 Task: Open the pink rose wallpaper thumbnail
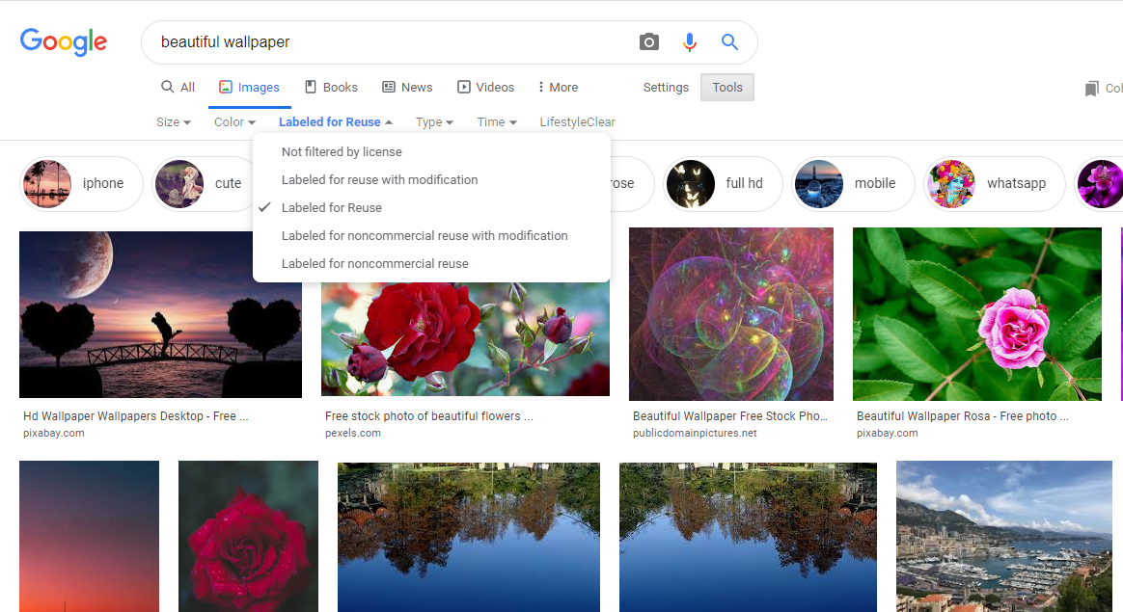tap(976, 314)
